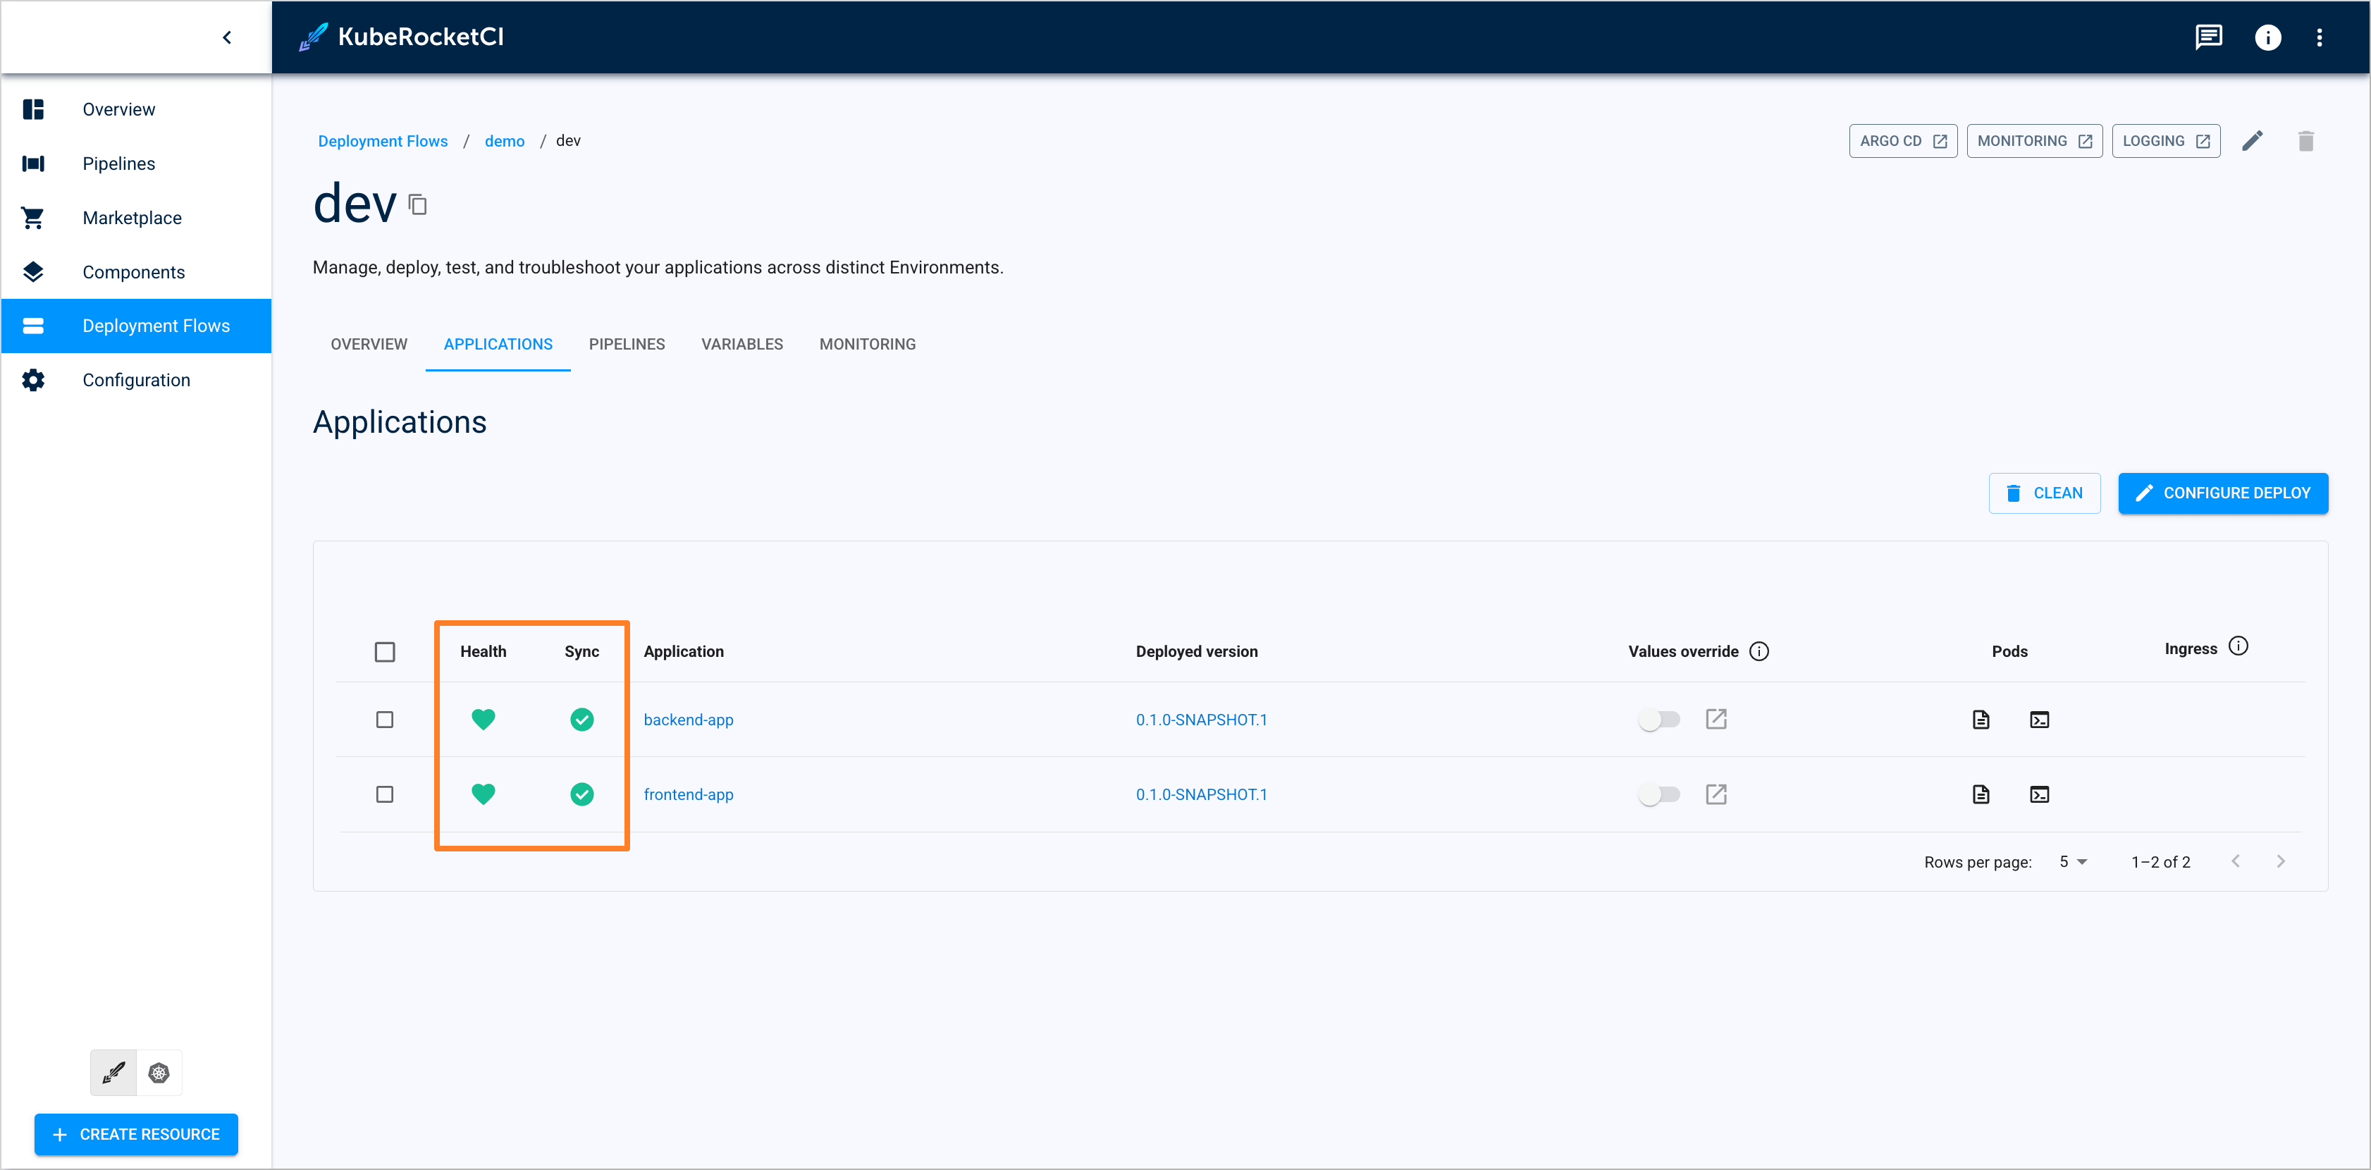Toggle Values override switch for backend-app
The height and width of the screenshot is (1170, 2371).
click(1659, 720)
